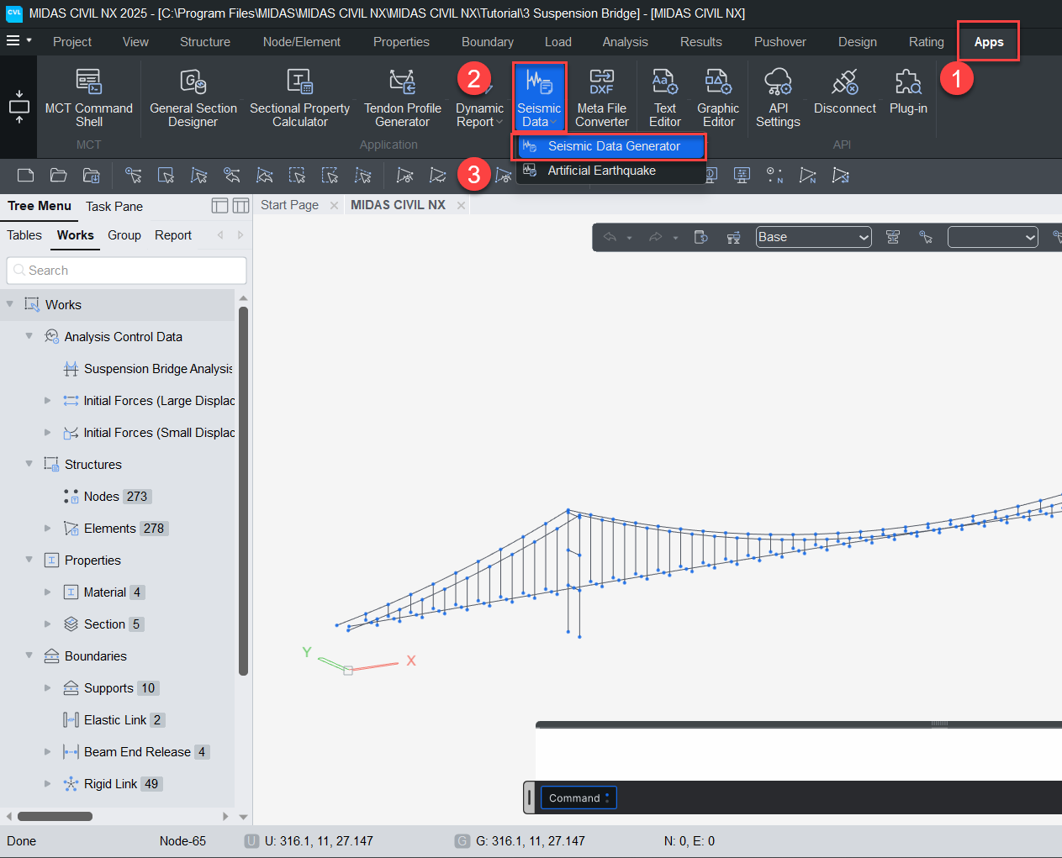Click the Search field in Tree Menu
This screenshot has height=858, width=1062.
127,271
